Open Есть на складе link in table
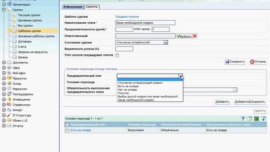 point(81,130)
